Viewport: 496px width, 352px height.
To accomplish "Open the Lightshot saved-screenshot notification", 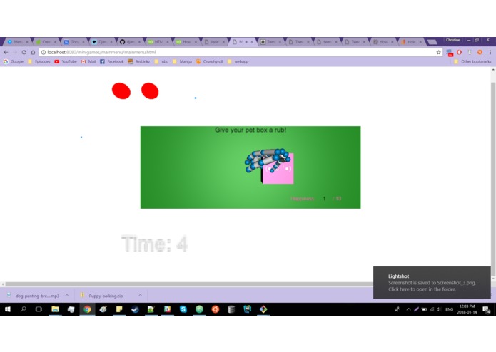I will 432,283.
